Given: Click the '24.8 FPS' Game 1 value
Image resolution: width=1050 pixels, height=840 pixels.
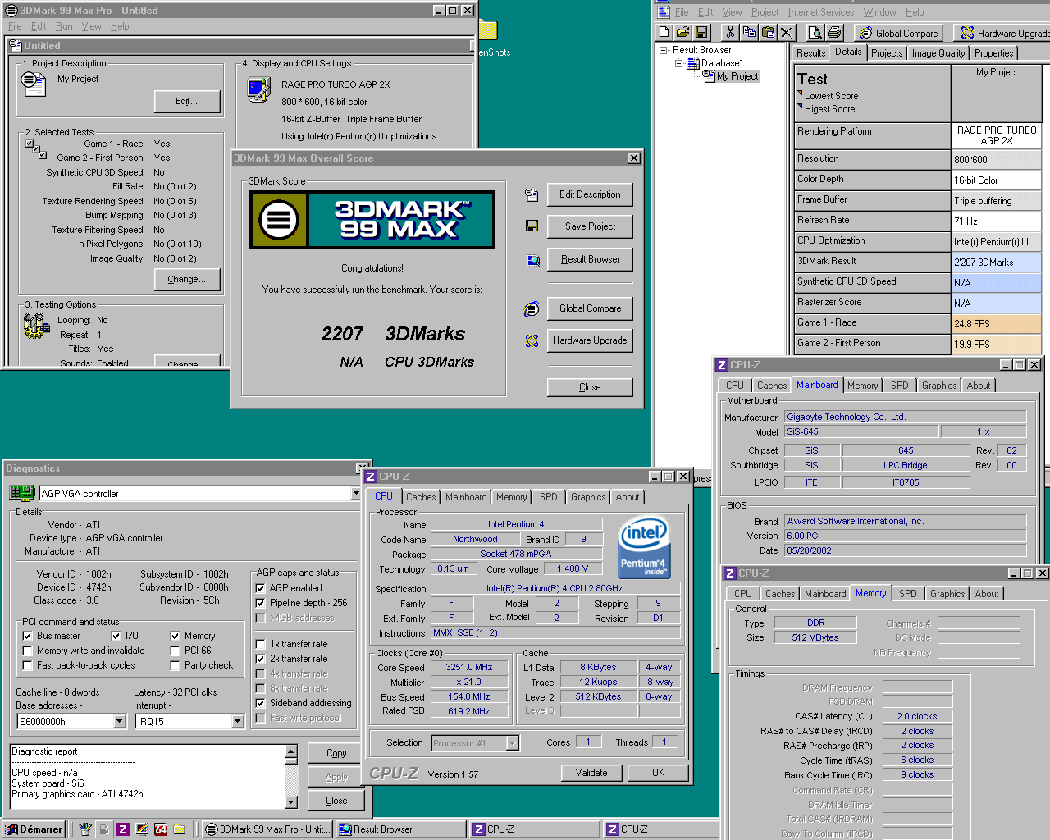Looking at the screenshot, I should (996, 324).
